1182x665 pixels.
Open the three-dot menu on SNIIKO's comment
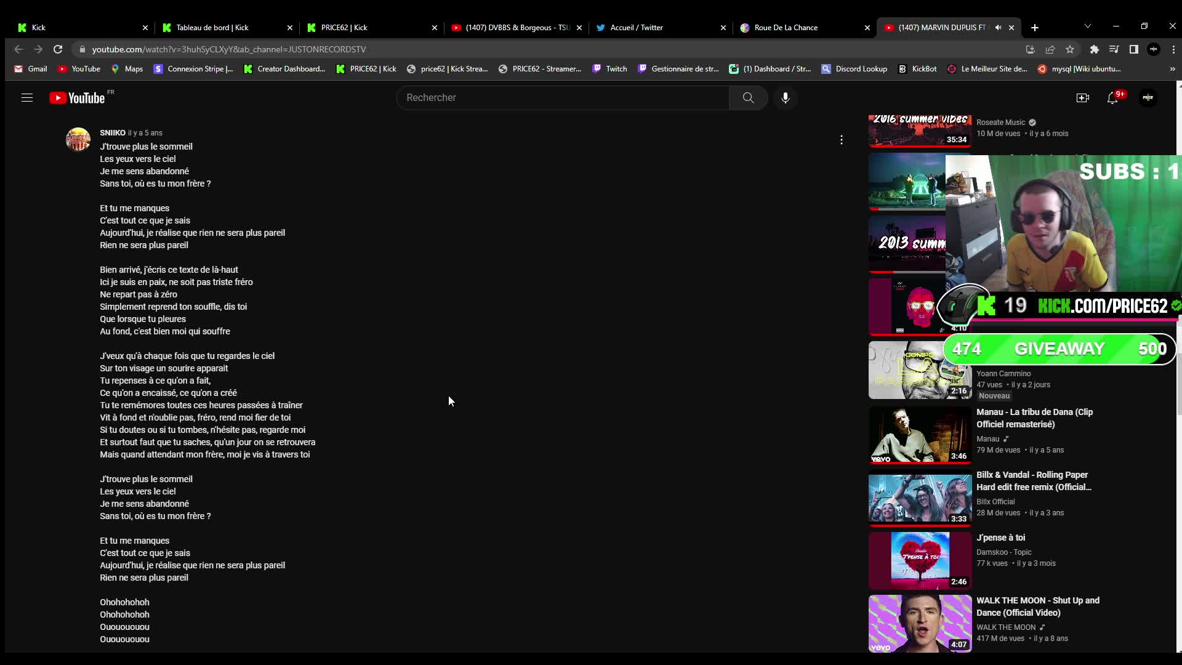coord(842,140)
